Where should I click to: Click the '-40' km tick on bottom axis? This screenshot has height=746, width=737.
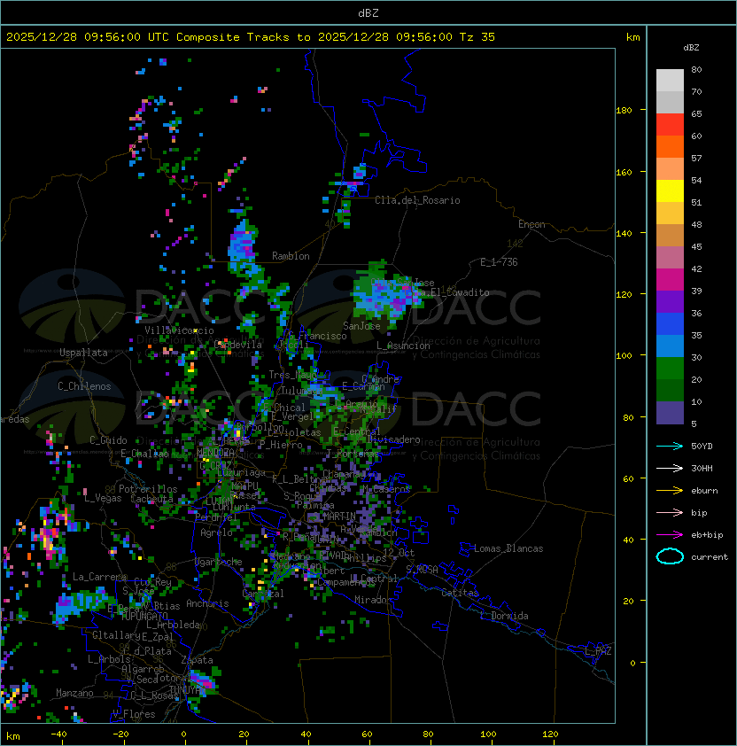click(x=58, y=734)
